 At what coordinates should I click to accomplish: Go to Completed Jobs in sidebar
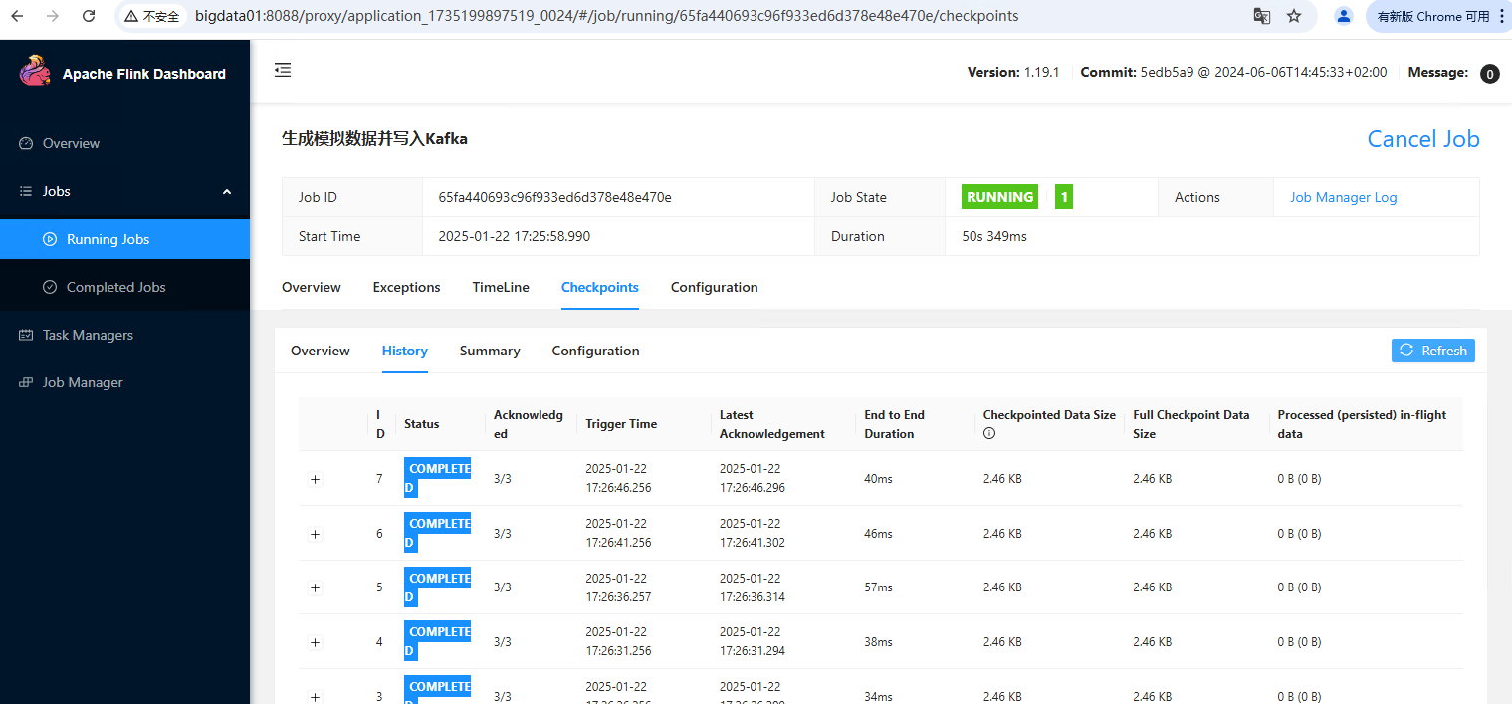click(x=115, y=287)
